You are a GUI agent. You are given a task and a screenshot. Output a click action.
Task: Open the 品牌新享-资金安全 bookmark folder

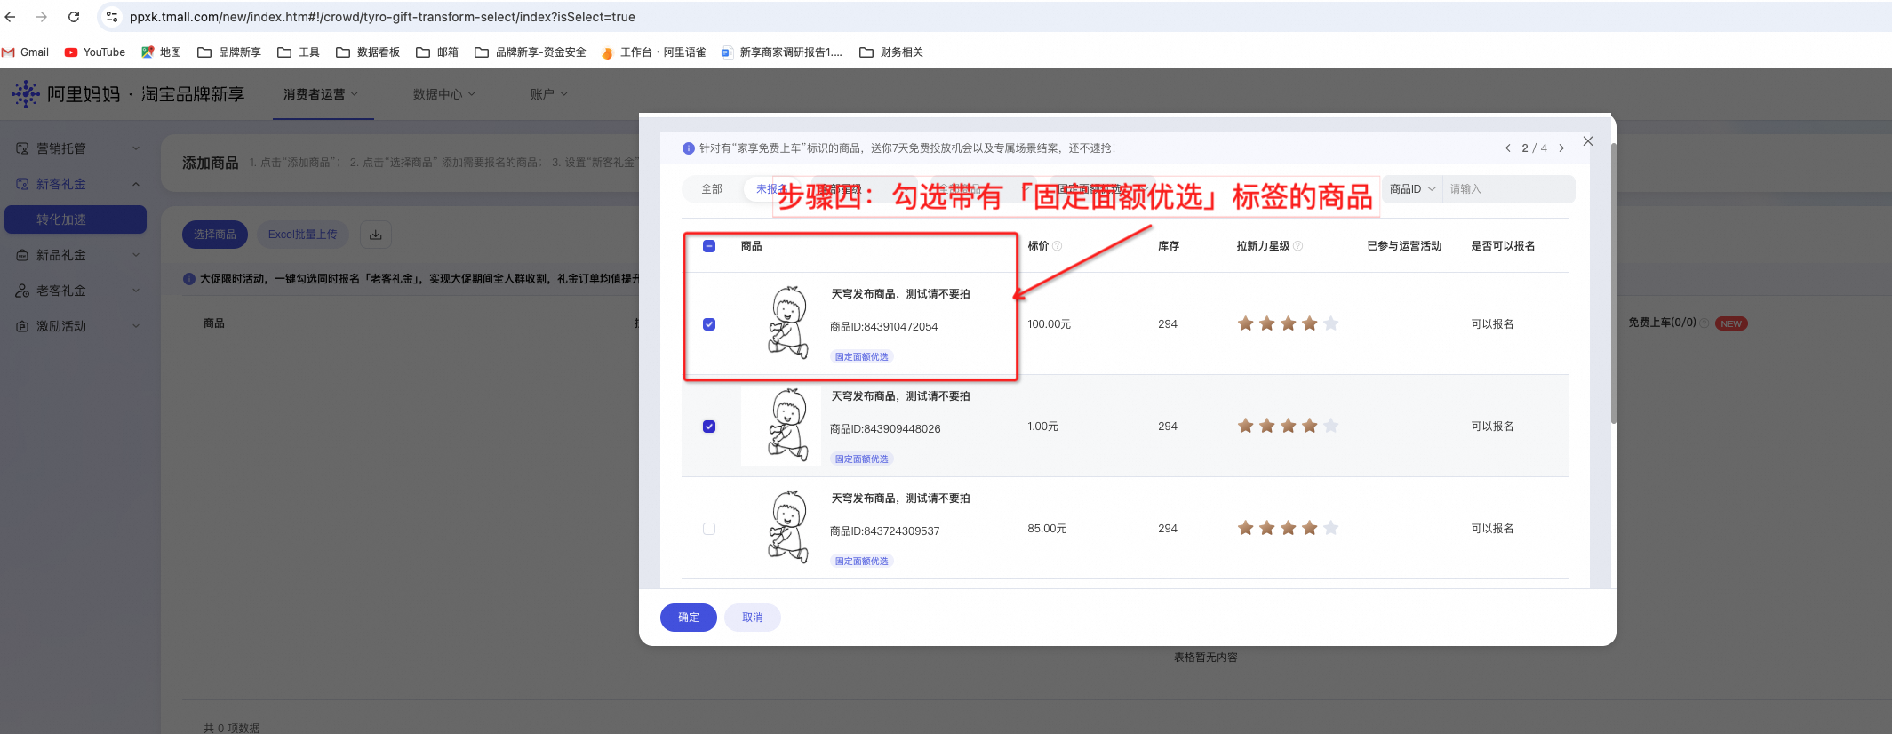tap(531, 52)
